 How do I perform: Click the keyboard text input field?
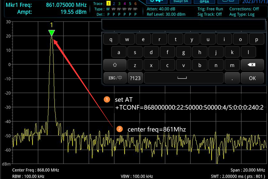point(184,25)
